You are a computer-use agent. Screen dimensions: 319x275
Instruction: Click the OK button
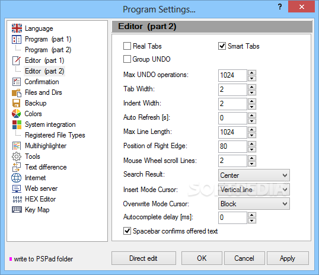[202, 258]
